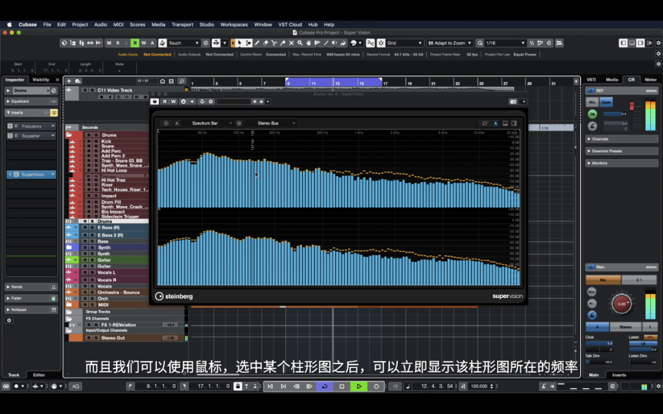The height and width of the screenshot is (414, 663).
Task: Solo the Kick track
Action: [x=96, y=141]
